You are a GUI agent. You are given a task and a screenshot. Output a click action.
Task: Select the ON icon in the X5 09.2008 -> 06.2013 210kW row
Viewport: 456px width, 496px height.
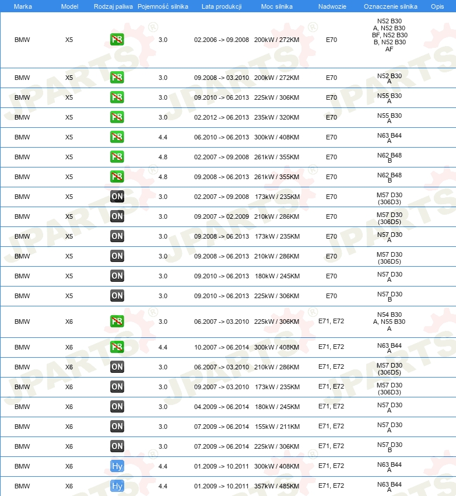117,256
